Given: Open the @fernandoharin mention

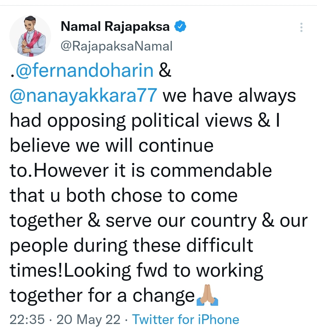Looking at the screenshot, I should pyautogui.click(x=85, y=70).
